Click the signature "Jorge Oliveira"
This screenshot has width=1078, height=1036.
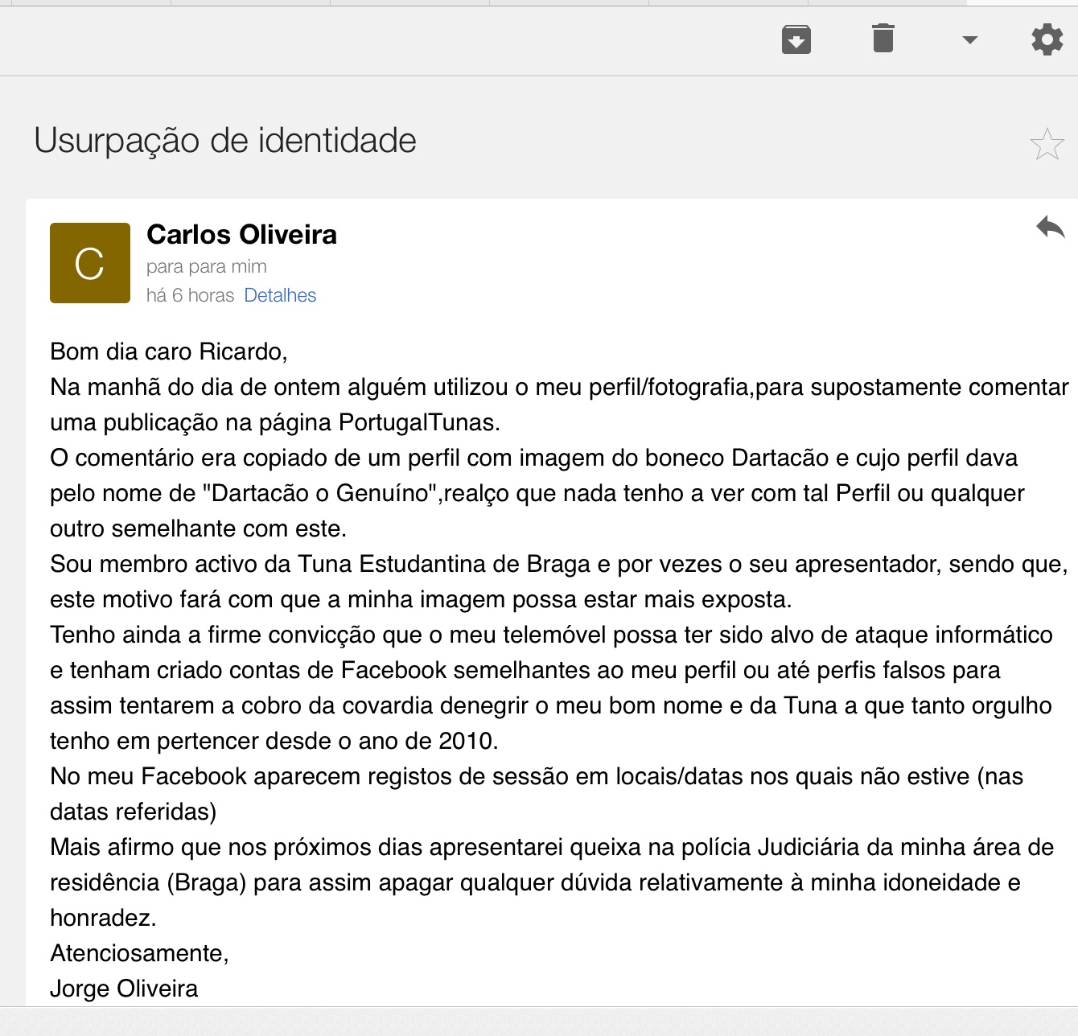coord(124,989)
